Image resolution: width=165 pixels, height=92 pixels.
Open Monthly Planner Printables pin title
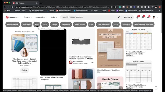(x=109, y=70)
